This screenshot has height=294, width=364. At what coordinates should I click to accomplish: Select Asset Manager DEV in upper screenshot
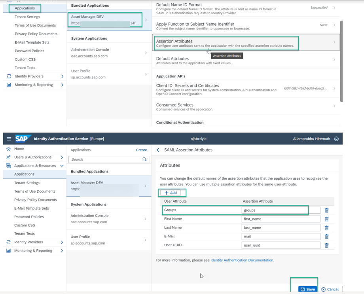[x=109, y=20]
